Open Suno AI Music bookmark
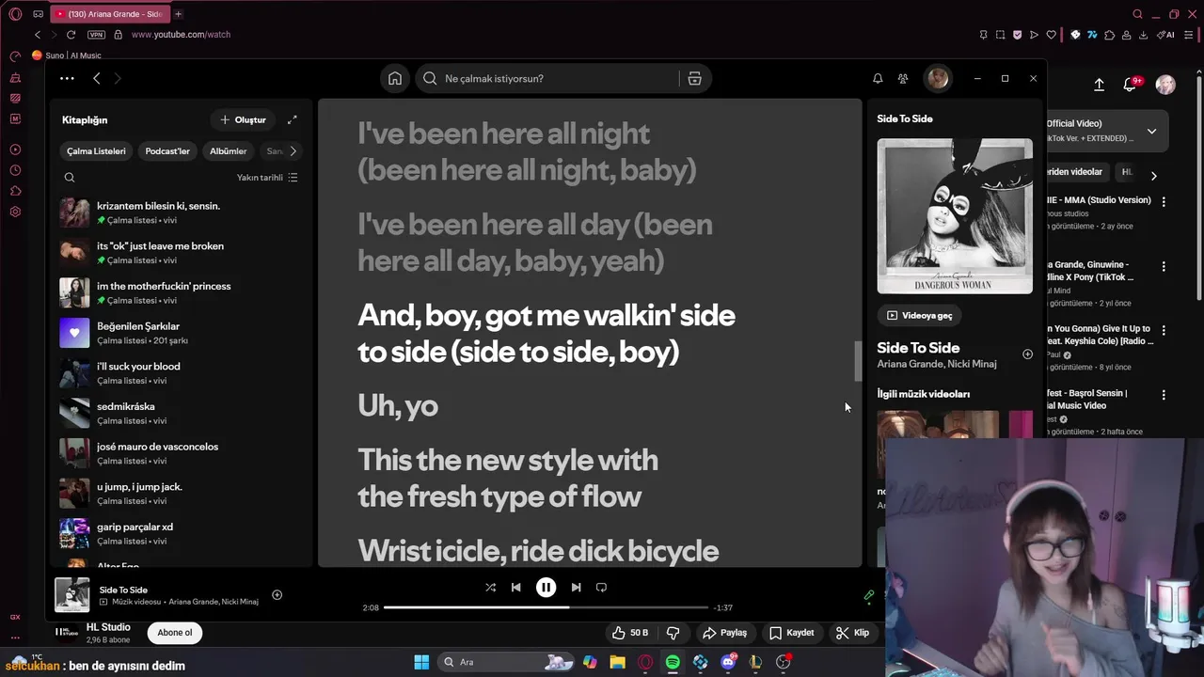Image resolution: width=1204 pixels, height=677 pixels. point(67,55)
